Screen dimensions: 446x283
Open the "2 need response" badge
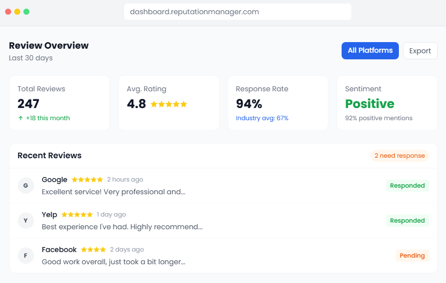399,156
